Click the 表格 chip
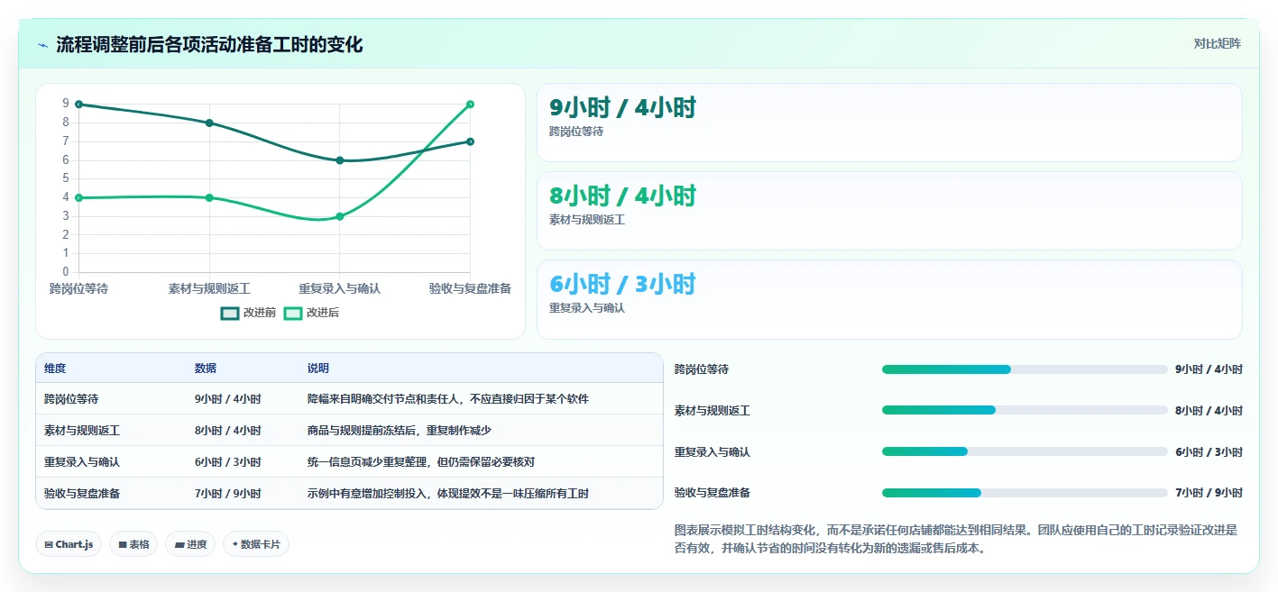 [x=133, y=544]
